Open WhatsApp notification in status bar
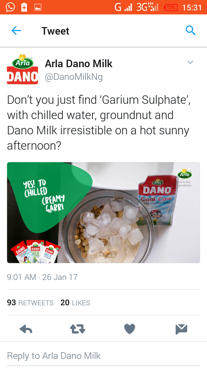Image resolution: width=207 pixels, height=369 pixels. (10, 7)
